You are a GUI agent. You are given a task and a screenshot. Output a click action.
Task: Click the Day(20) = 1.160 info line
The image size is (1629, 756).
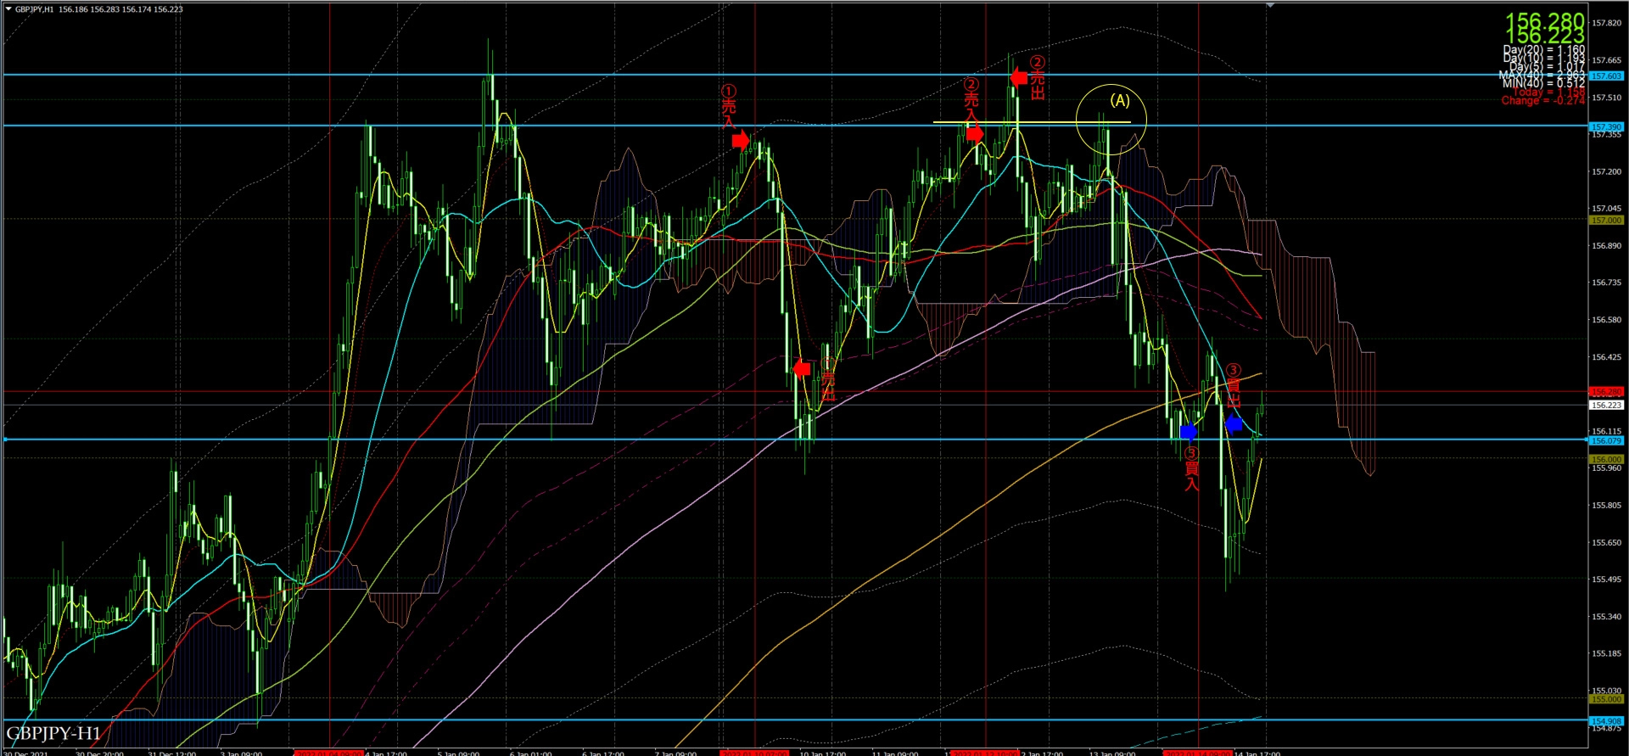(1543, 50)
